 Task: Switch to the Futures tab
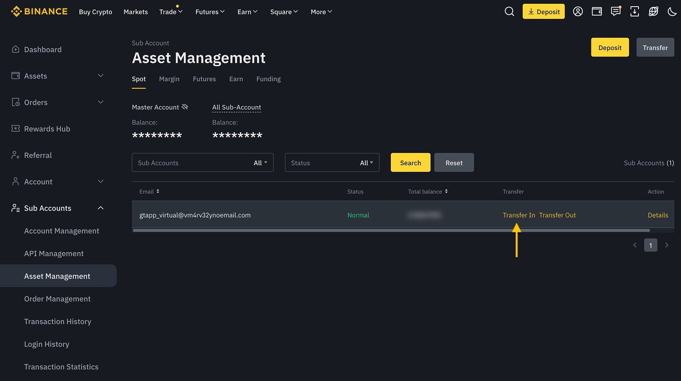point(204,79)
